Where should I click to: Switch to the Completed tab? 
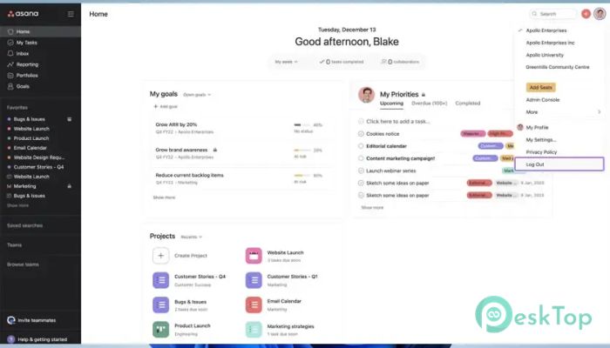(468, 103)
